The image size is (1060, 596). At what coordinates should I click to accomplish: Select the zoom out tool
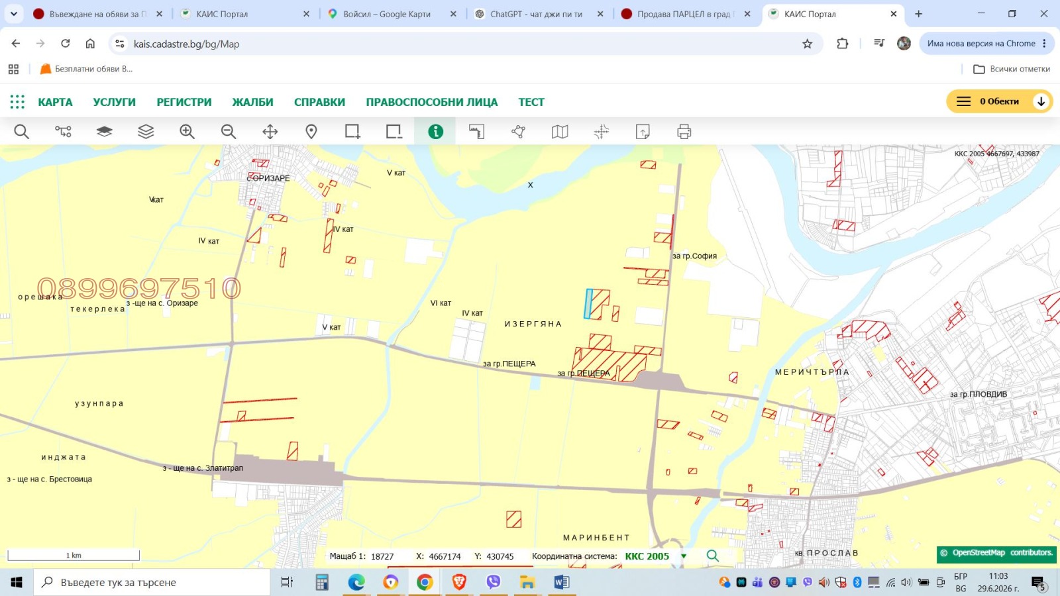pyautogui.click(x=229, y=132)
